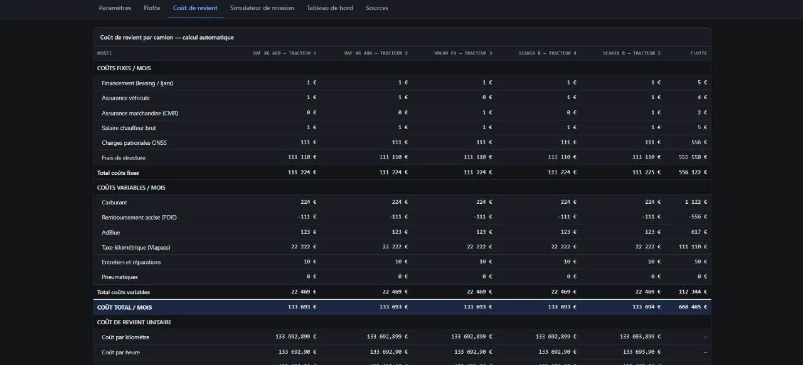
Task: Select the Pneumatiques row label
Action: 120,277
